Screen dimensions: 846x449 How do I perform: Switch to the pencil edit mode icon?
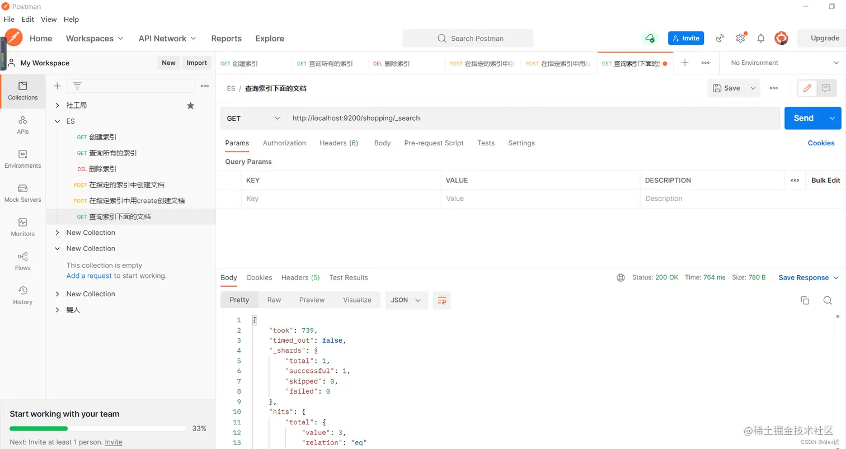pos(807,88)
